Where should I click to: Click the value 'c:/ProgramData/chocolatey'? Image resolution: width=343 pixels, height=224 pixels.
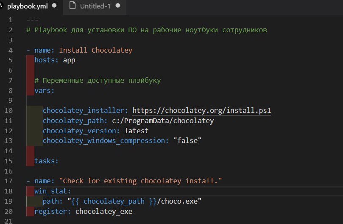click(163, 120)
